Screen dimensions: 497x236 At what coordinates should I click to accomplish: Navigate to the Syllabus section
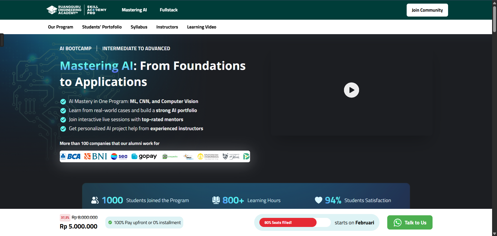coord(139,27)
